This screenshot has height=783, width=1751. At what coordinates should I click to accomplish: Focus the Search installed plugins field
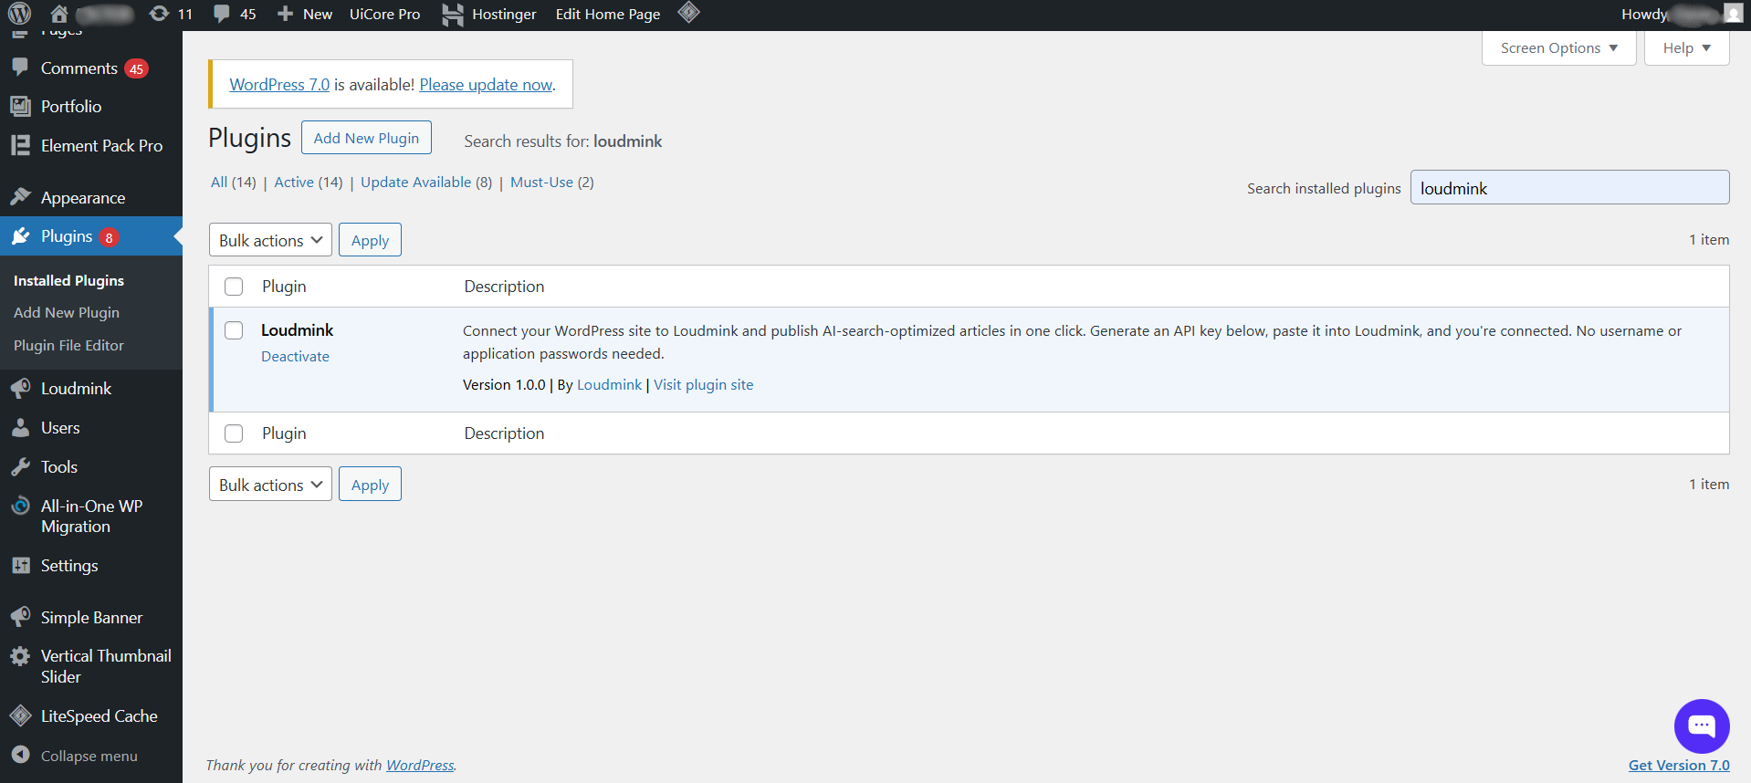(1569, 187)
